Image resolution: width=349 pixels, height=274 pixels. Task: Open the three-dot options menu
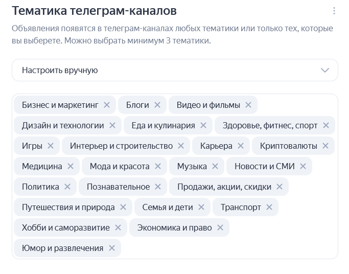(334, 11)
